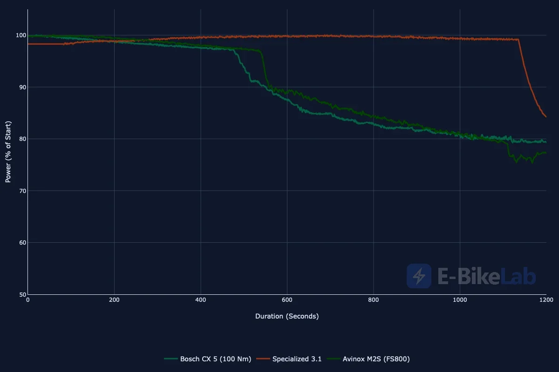Click the Power (% of Start) axis title

[8, 152]
